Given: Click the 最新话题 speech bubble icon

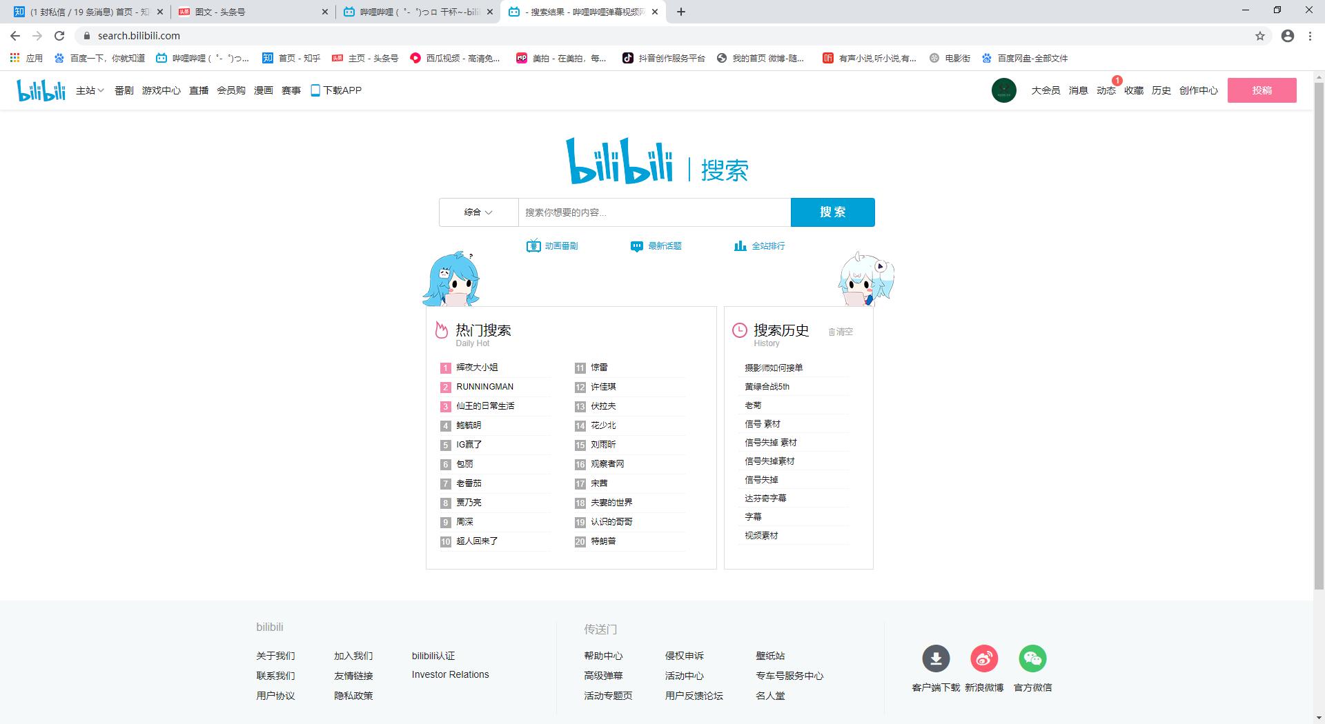Looking at the screenshot, I should click(636, 246).
